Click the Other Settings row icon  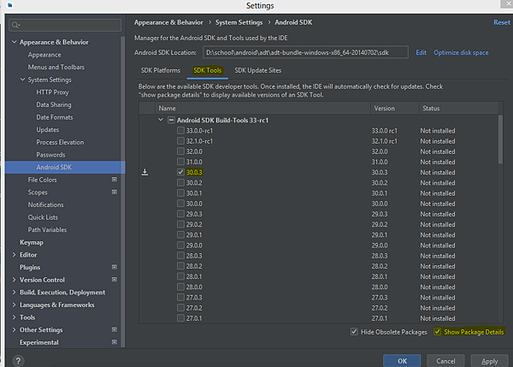[114, 329]
